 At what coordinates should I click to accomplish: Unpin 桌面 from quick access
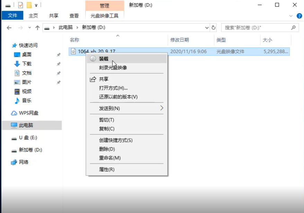(59, 55)
